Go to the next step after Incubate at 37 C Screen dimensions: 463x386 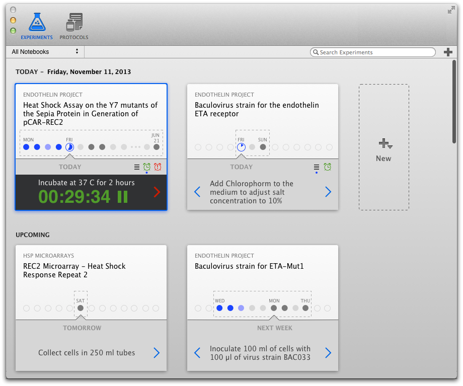pyautogui.click(x=157, y=192)
